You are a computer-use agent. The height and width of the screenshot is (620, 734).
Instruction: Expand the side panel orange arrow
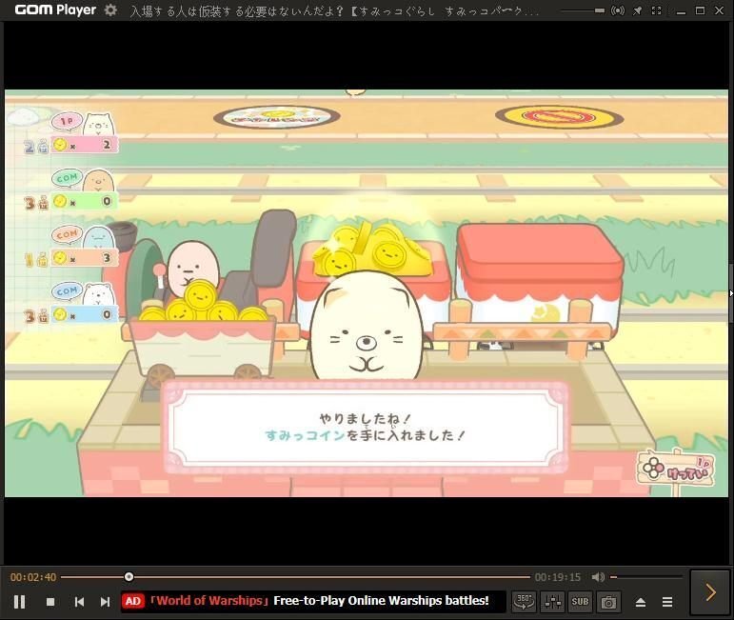[x=710, y=592]
